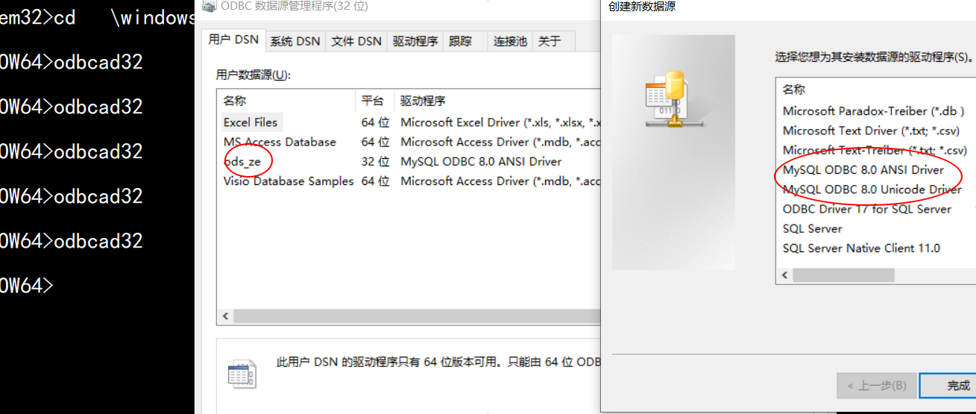The width and height of the screenshot is (976, 414).
Task: Click MySQL ODBC 8.0 ANSI Driver in ods_ze row
Action: click(481, 161)
